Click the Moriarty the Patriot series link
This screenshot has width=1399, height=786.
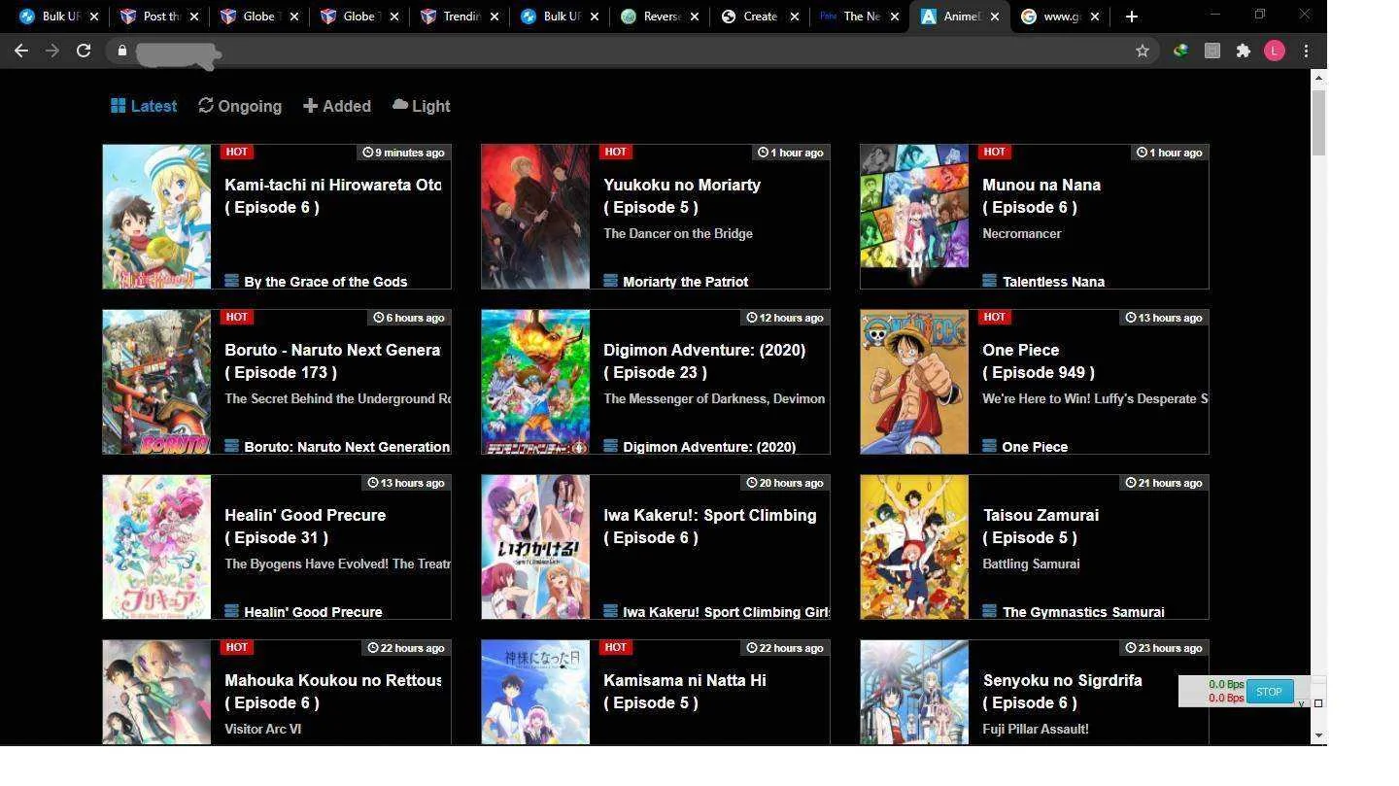point(685,282)
